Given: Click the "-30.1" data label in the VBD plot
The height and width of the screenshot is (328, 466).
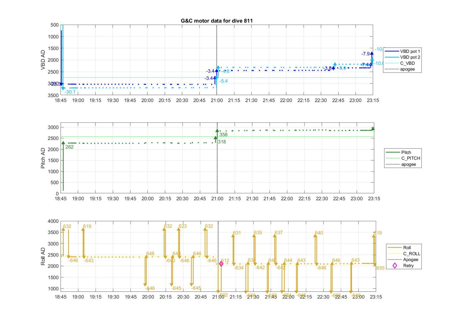Looking at the screenshot, I should [70, 92].
